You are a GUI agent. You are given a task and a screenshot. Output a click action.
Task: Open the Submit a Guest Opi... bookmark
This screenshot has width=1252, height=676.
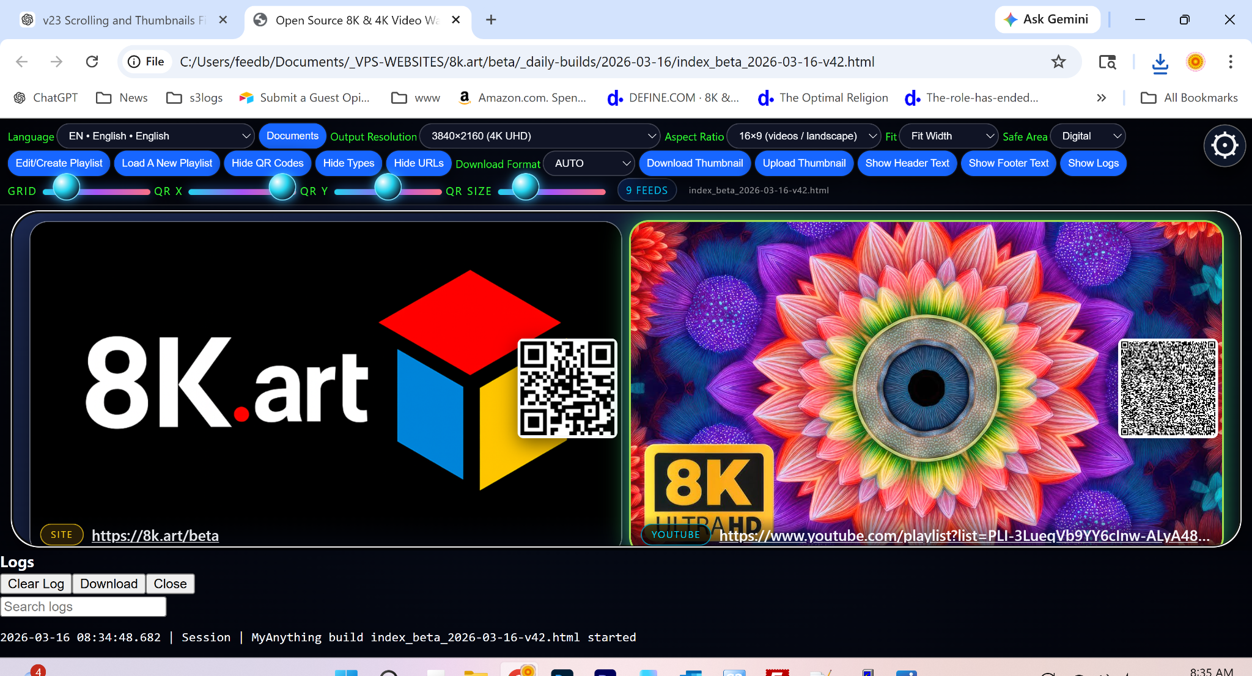304,98
